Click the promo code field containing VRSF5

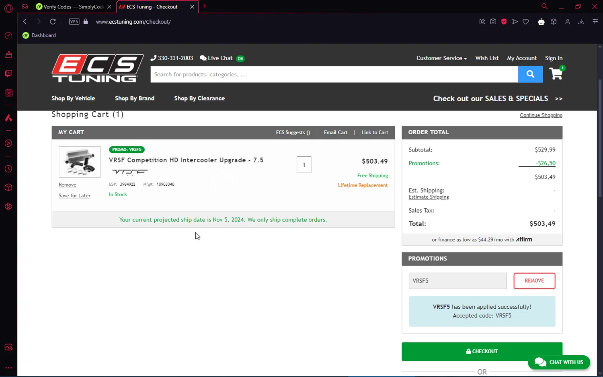457,281
